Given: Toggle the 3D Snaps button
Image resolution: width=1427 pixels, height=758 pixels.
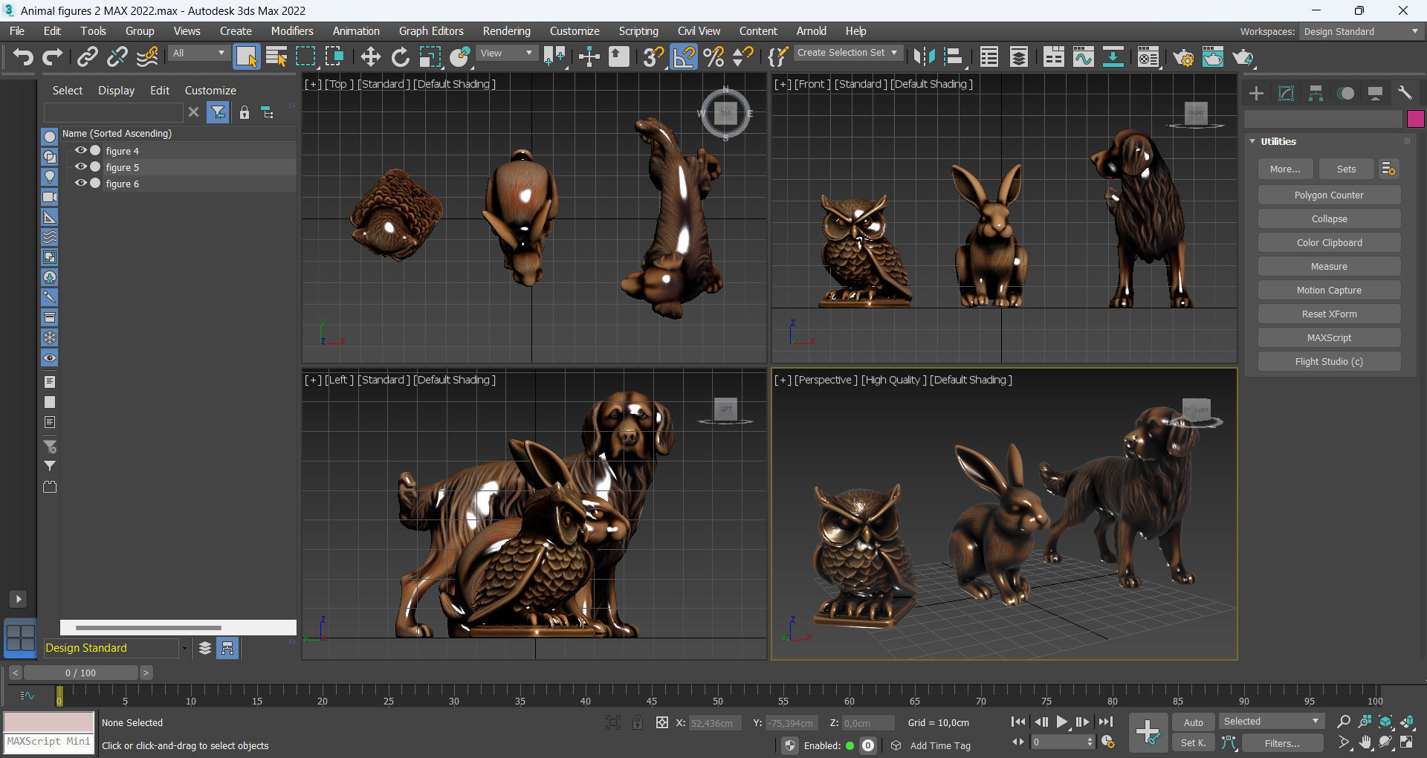Looking at the screenshot, I should tap(653, 56).
